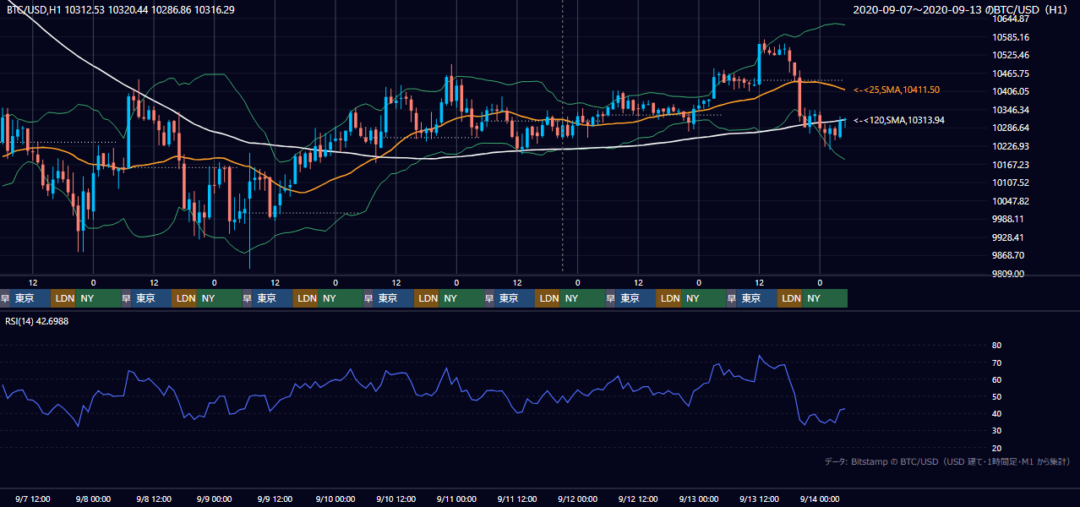Viewport: 1080px width, 507px height.
Task: Click the 9/7 12:00 time axis label
Action: tap(34, 499)
